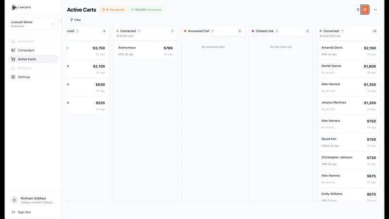
Task: Click the help icon next to Contacted
Action: (139, 31)
